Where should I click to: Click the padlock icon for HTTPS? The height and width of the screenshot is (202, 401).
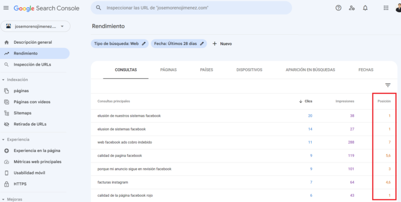click(x=7, y=184)
